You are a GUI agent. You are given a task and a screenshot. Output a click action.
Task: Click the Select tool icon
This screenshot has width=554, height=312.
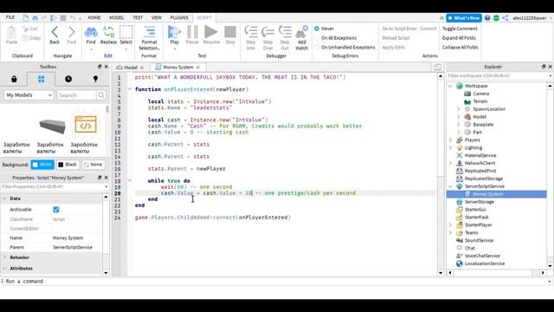126,32
